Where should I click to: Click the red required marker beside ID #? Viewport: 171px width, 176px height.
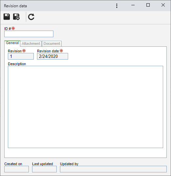tap(13, 28)
